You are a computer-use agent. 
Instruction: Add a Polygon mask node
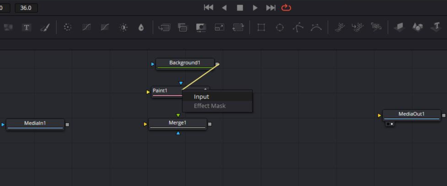[298, 27]
